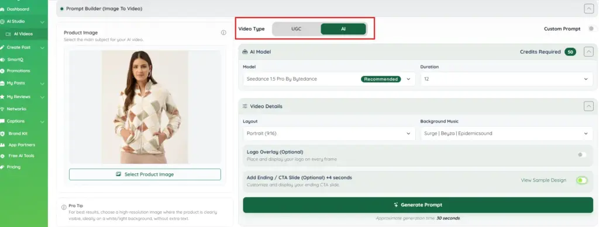Open the Layout dropdown

tap(329, 134)
